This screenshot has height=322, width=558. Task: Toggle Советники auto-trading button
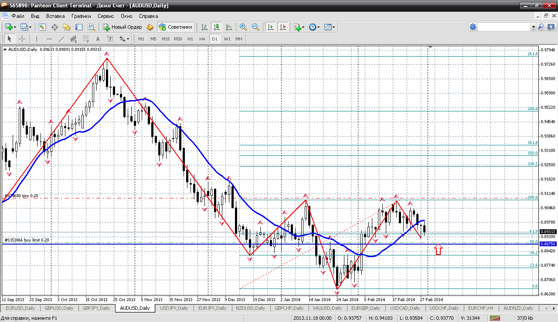[x=176, y=27]
